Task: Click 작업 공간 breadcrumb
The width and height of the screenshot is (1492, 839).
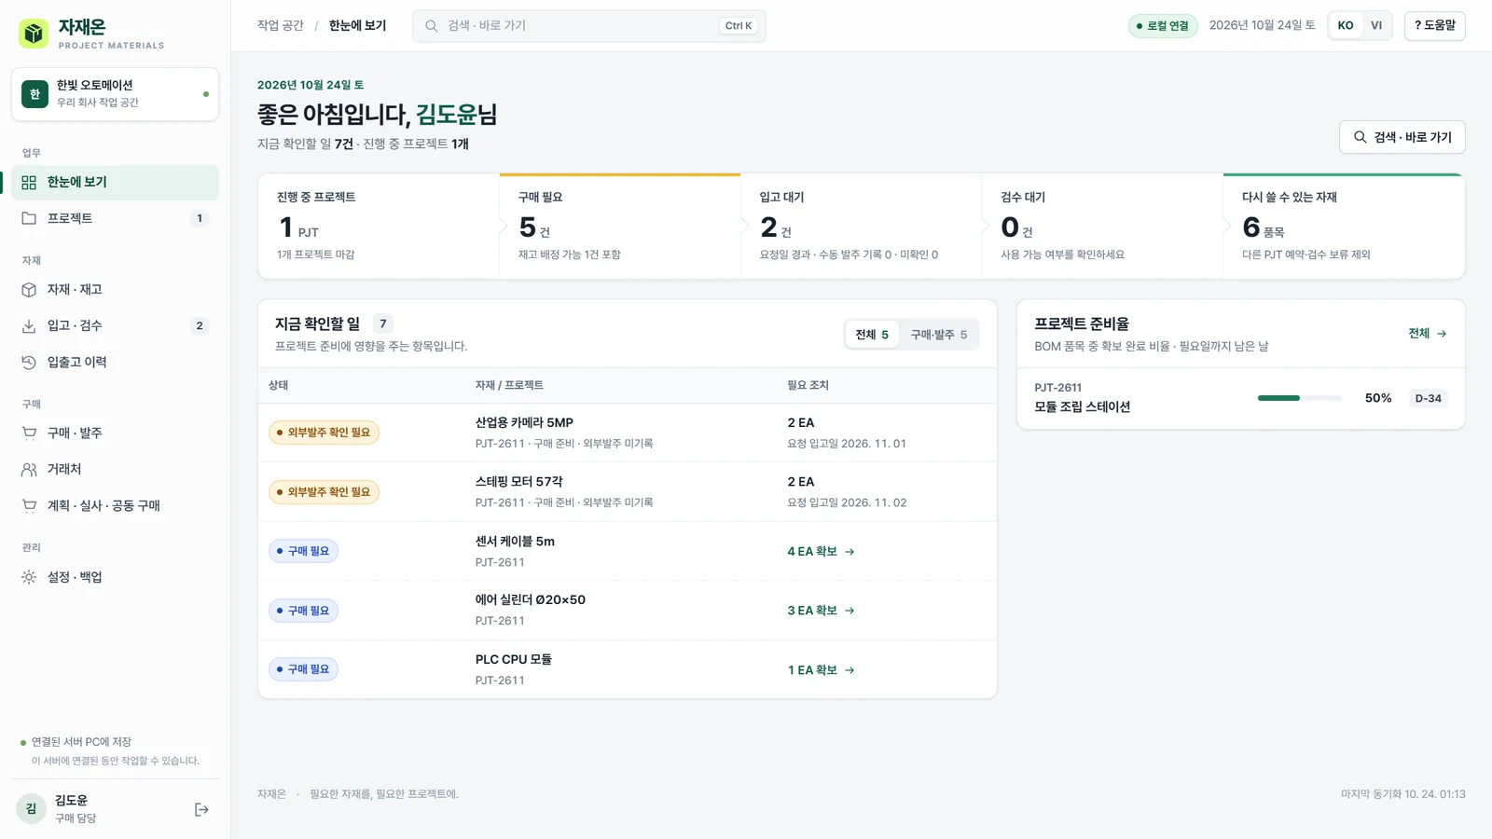Action: tap(281, 26)
